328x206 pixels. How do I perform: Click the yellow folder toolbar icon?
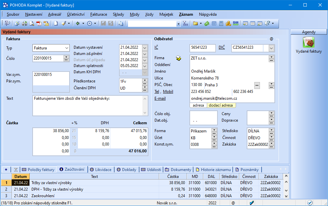[195, 24]
